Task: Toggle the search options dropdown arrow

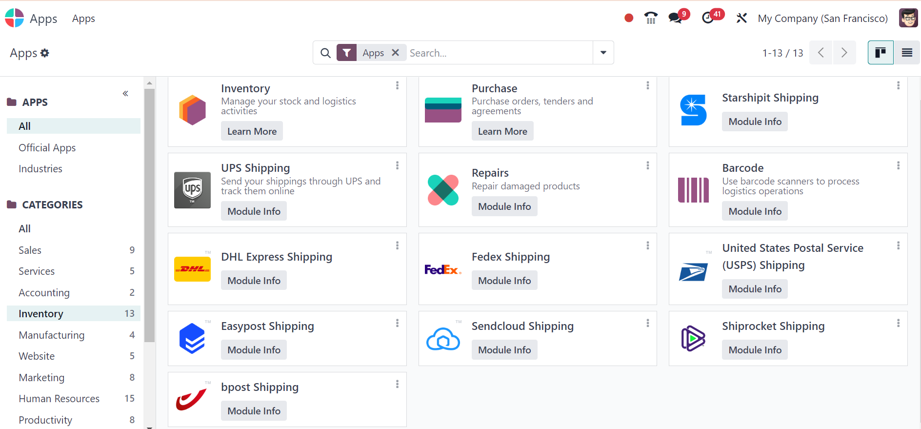Action: (x=603, y=53)
